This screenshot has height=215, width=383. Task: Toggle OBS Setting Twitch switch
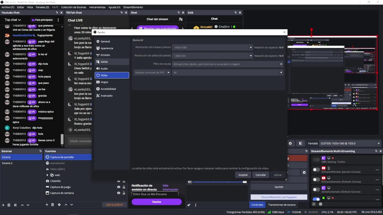316,160
